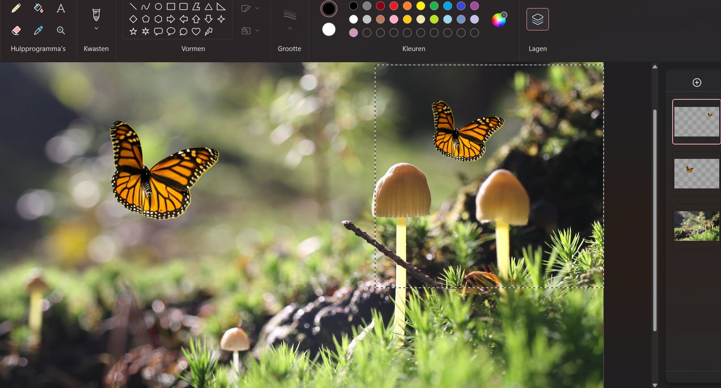
Task: Select the Pencil tool
Action: [16, 8]
